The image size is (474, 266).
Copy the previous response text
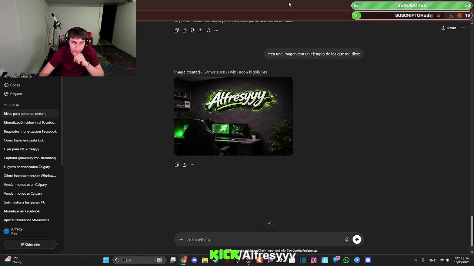177,30
